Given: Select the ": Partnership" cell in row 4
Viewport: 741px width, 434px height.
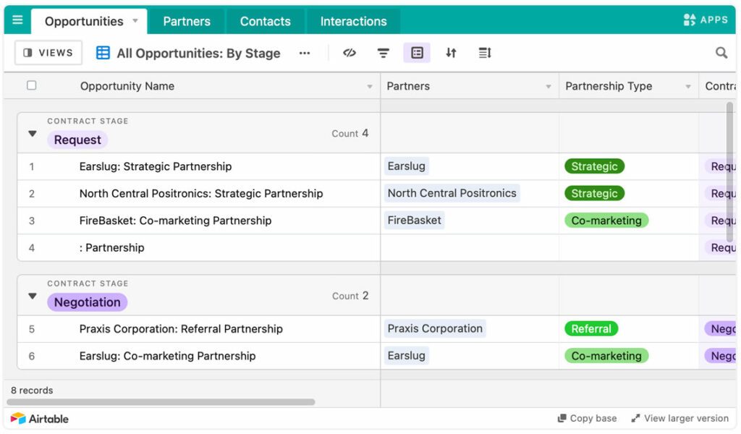Looking at the screenshot, I should click(x=198, y=247).
